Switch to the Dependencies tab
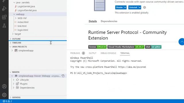Image resolution: width=184 pixels, height=103 pixels. [109, 21]
